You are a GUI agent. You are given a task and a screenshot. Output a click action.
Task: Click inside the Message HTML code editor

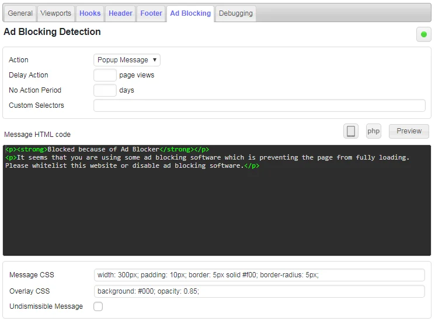217,216
